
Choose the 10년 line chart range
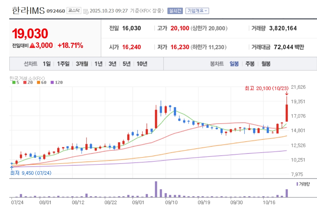pos(142,64)
